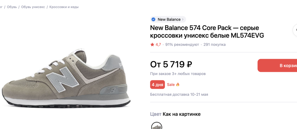
Task: Open the 91% рекомендуют reviews
Action: (x=182, y=45)
